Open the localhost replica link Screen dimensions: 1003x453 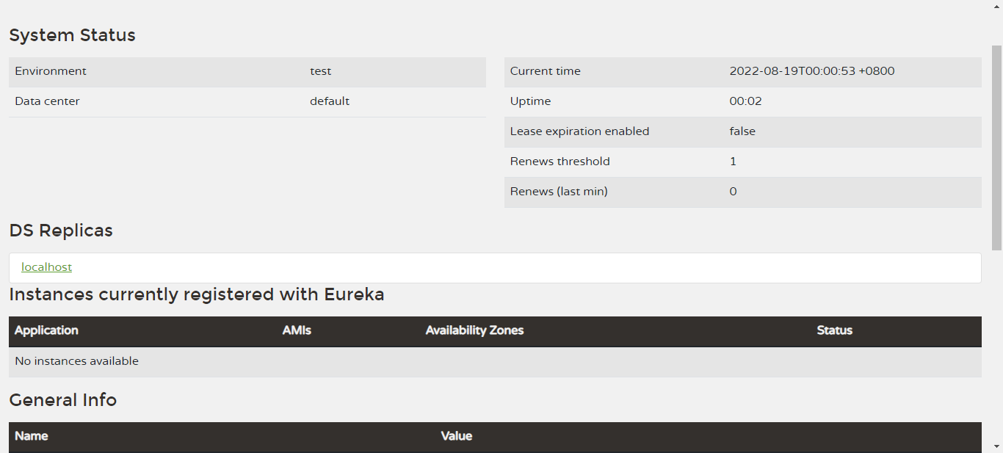click(x=46, y=267)
